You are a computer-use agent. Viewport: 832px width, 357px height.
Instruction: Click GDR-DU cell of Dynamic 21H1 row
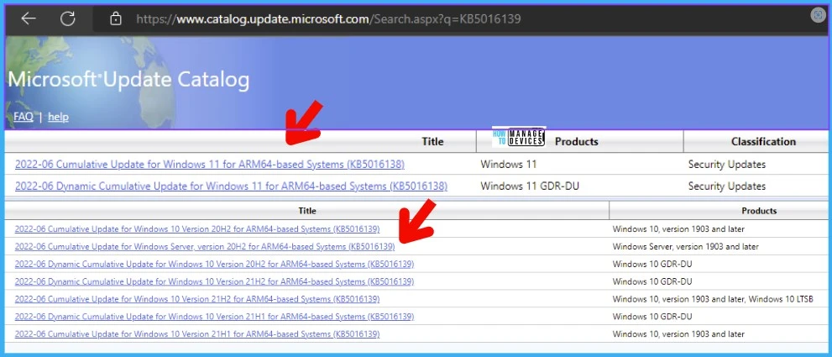coord(652,317)
